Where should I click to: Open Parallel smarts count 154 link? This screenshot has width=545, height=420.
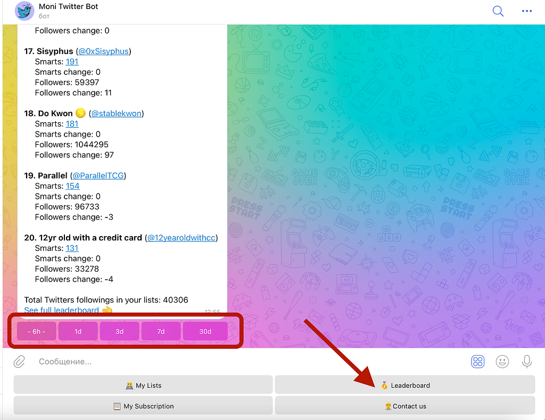(x=72, y=186)
